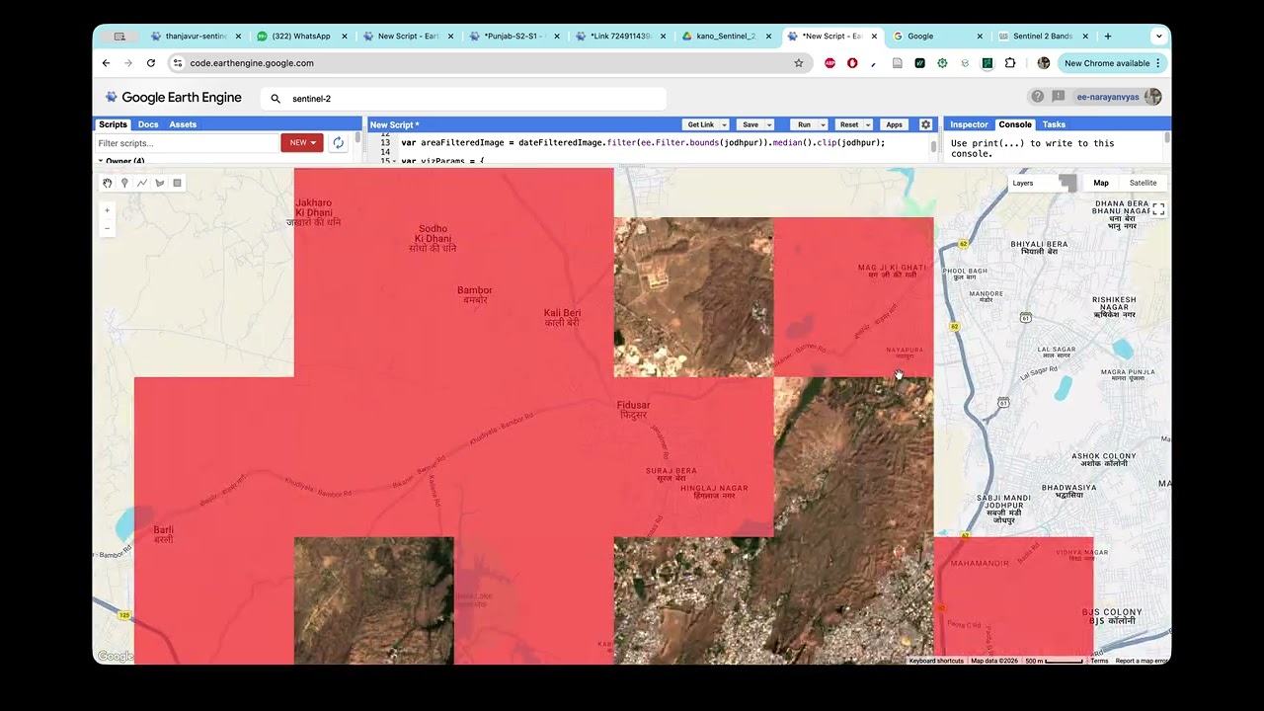Image resolution: width=1264 pixels, height=711 pixels.
Task: Open a new browser tab
Action: (x=1108, y=37)
